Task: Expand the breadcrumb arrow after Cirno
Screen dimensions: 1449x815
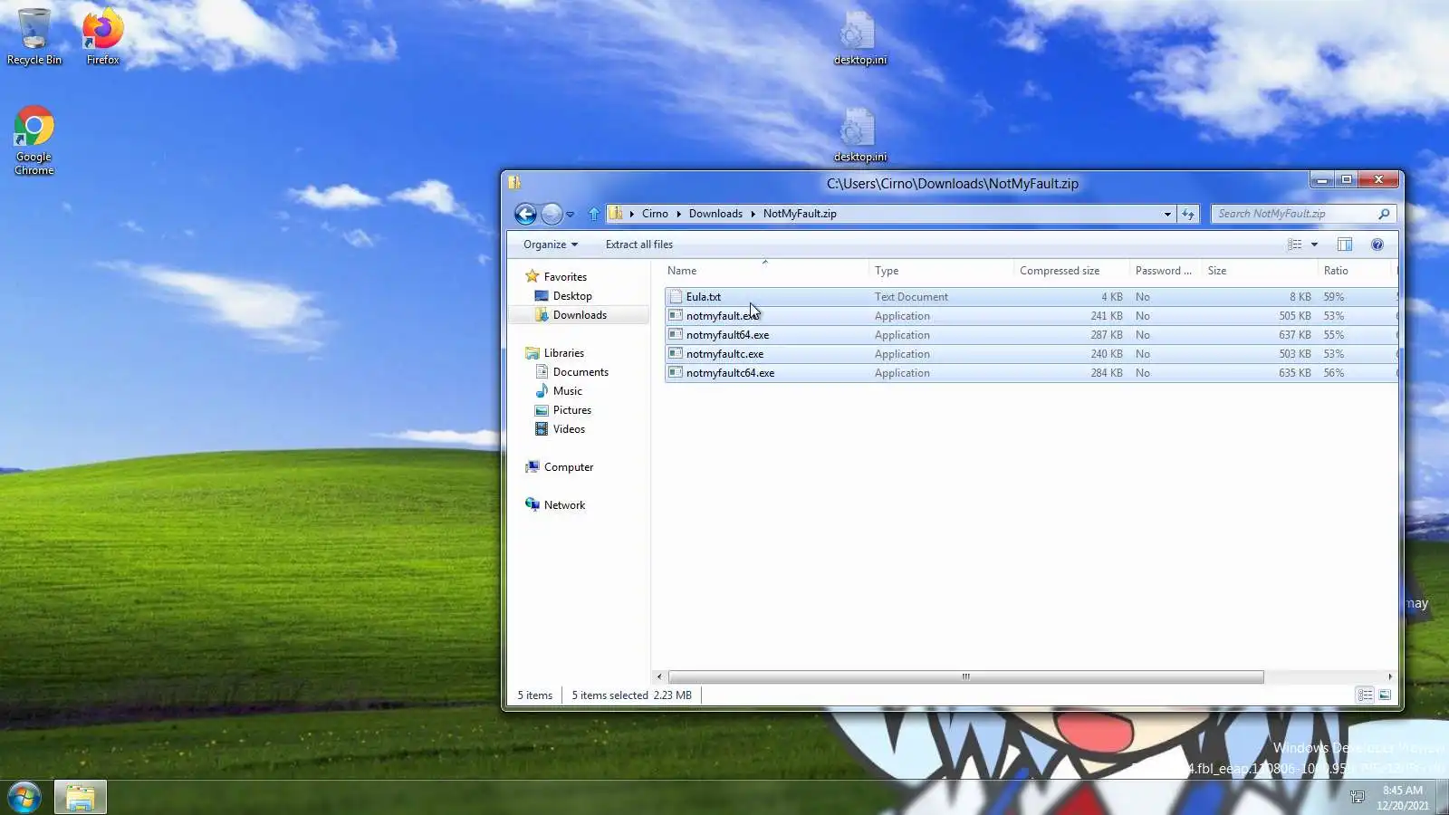Action: coord(678,214)
